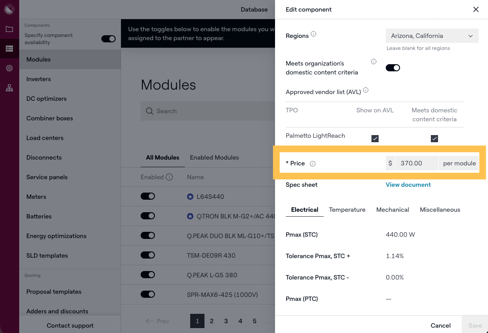The height and width of the screenshot is (333, 488).
Task: Toggle domestic content criteria switch
Action: click(x=393, y=68)
